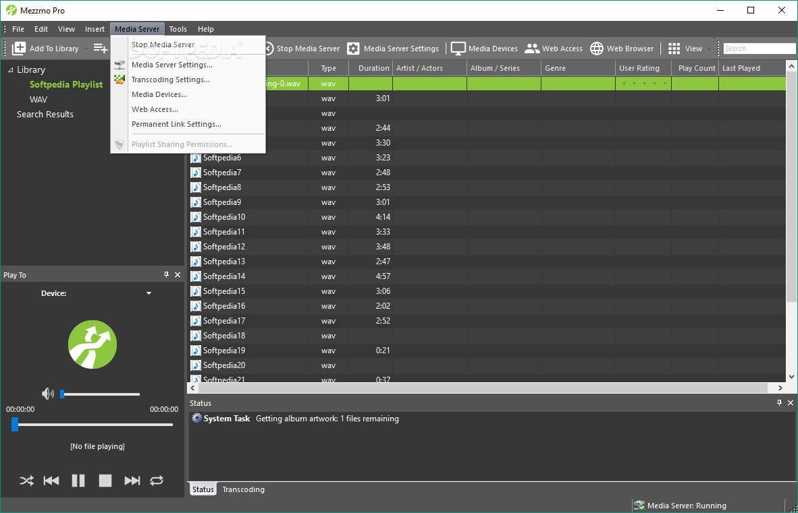Click the music file icon for Softpedia15
The image size is (798, 513).
point(196,291)
